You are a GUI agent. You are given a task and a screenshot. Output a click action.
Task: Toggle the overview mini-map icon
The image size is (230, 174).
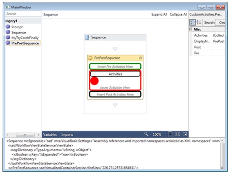coord(185,134)
